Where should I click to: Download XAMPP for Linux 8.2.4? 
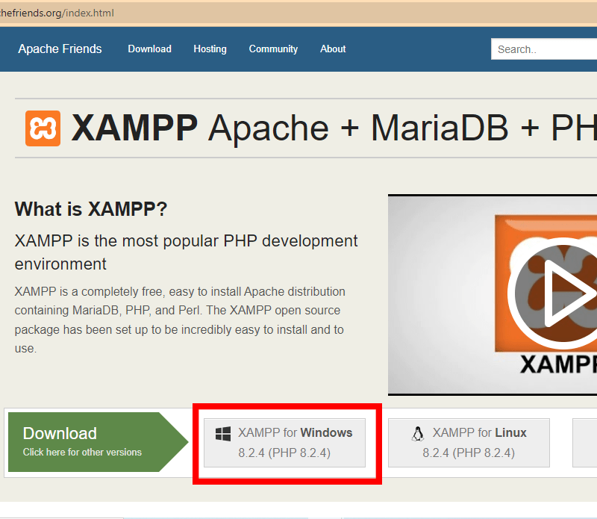coord(469,443)
